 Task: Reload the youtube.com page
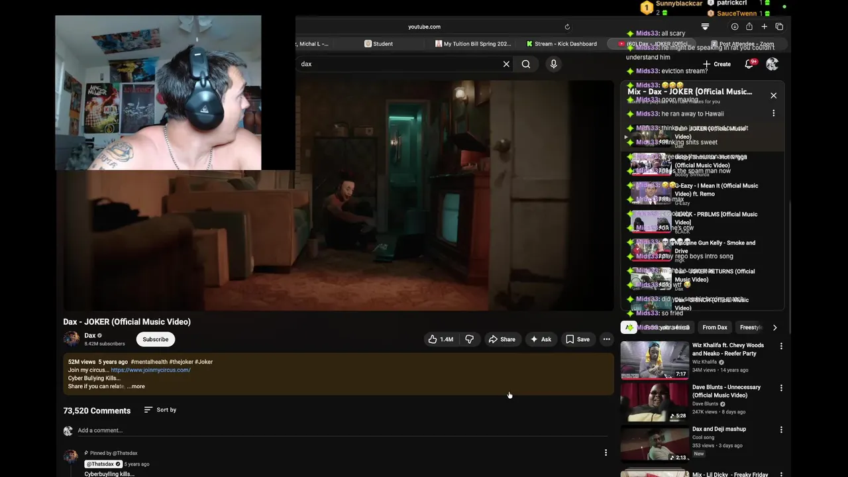pos(567,26)
